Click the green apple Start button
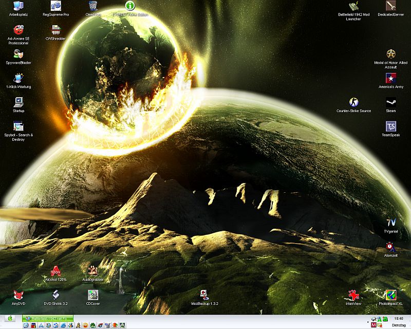The image size is (411, 329). pyautogui.click(x=9, y=319)
